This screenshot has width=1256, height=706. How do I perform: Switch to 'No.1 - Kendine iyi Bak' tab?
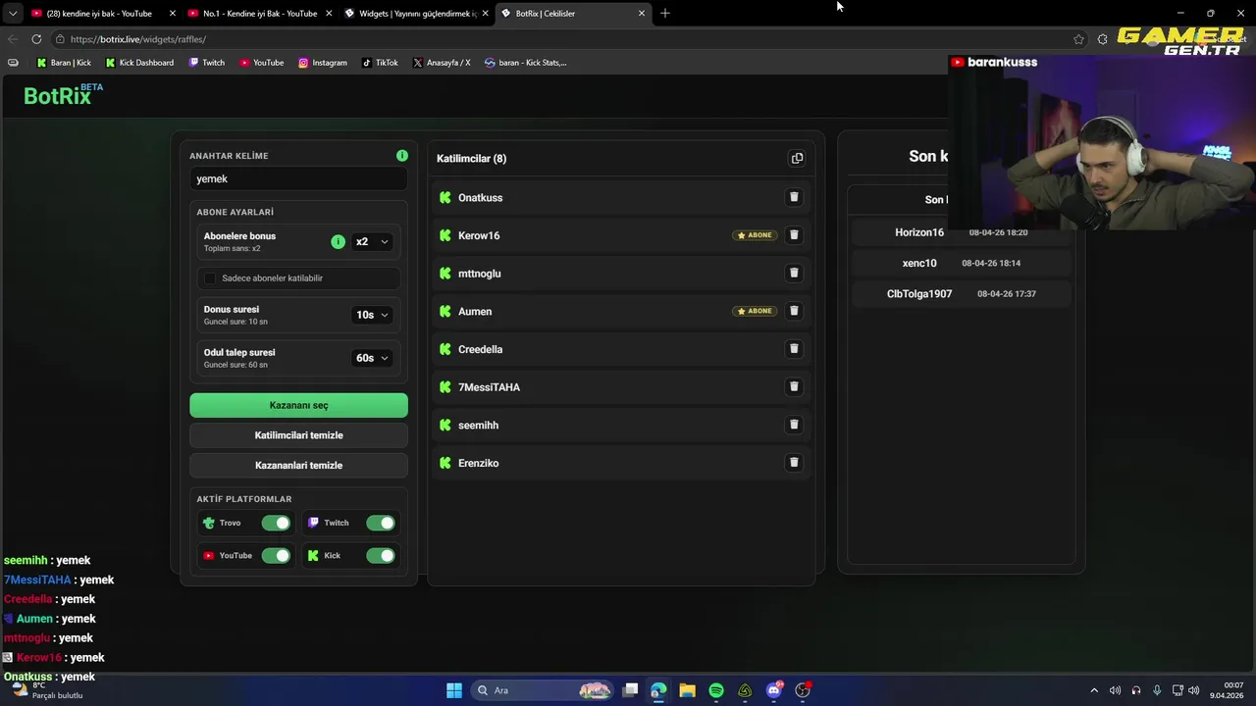[x=260, y=14]
